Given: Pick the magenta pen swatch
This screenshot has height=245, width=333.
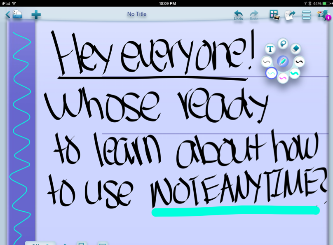Looking at the screenshot, I should point(283,77).
